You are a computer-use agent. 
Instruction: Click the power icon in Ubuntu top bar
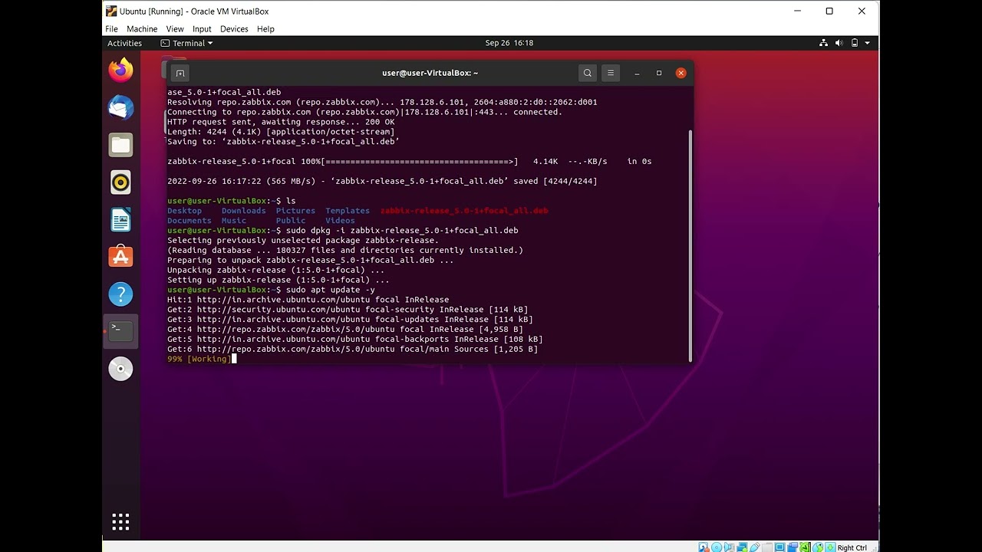[x=854, y=43]
